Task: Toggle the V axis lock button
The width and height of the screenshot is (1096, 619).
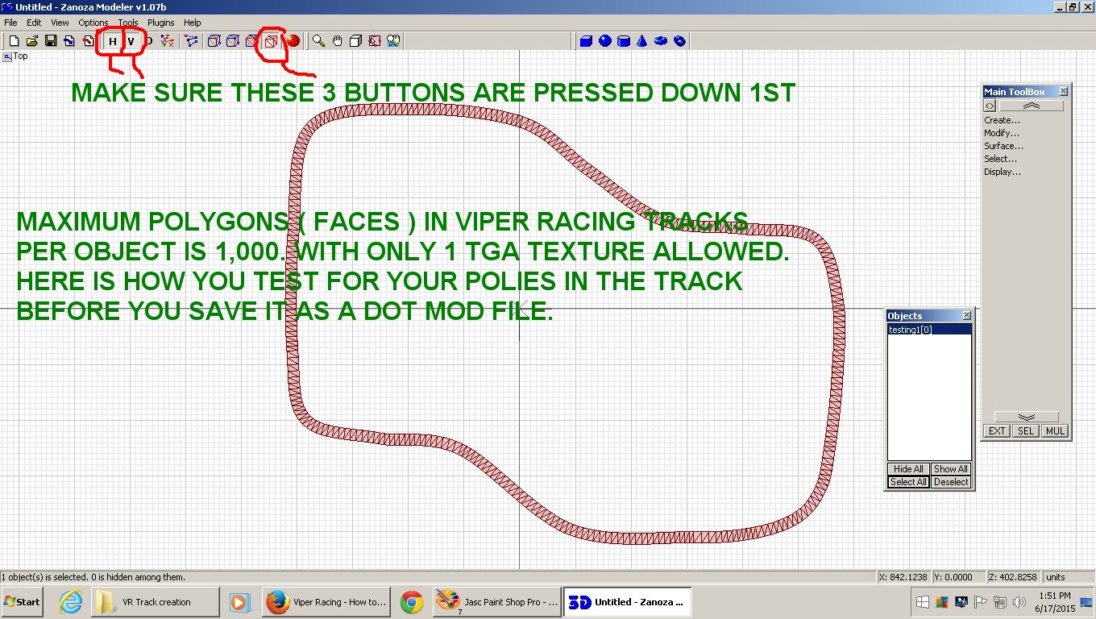Action: pos(131,40)
